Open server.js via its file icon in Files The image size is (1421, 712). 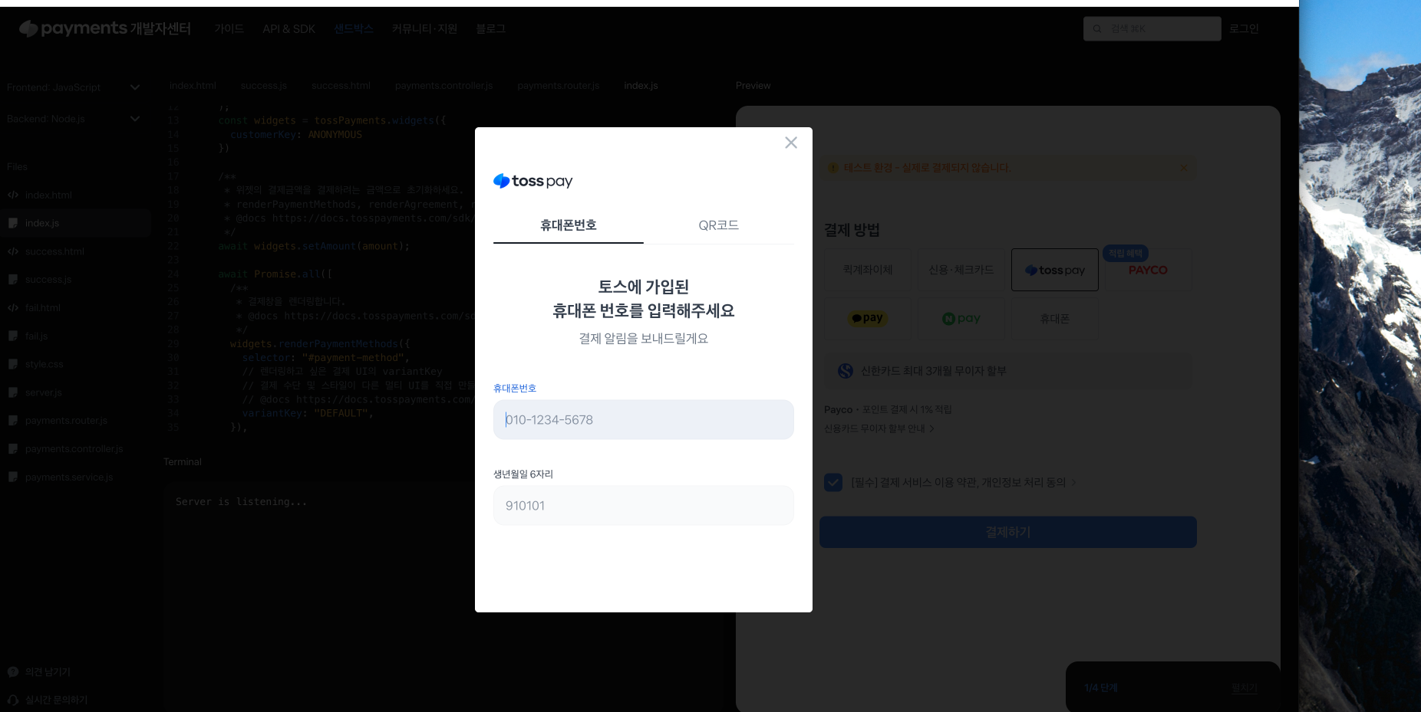tap(13, 392)
